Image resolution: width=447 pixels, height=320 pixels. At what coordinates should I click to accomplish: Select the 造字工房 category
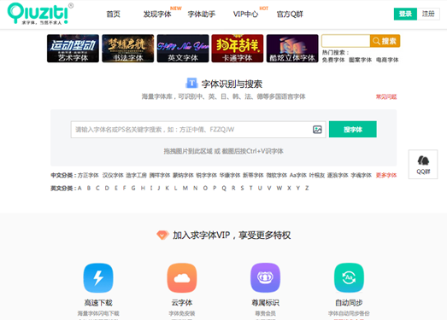point(136,176)
